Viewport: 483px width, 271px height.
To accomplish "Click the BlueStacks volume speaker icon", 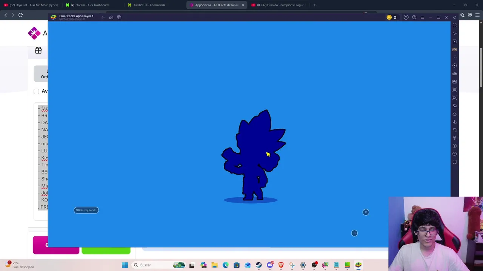I will 454,33.
